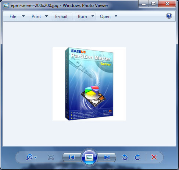Open the Print menu
This screenshot has height=170, width=179.
[36, 16]
